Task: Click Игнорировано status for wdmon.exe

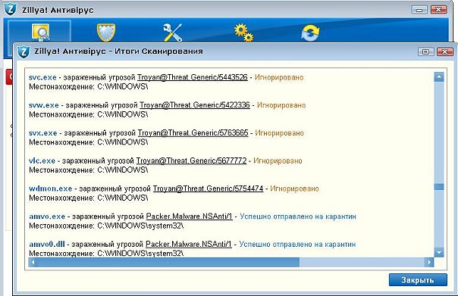Action: pos(294,189)
